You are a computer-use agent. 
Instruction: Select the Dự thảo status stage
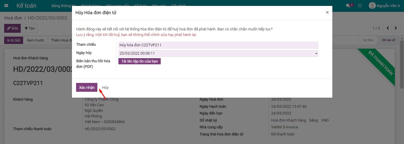(x=368, y=40)
